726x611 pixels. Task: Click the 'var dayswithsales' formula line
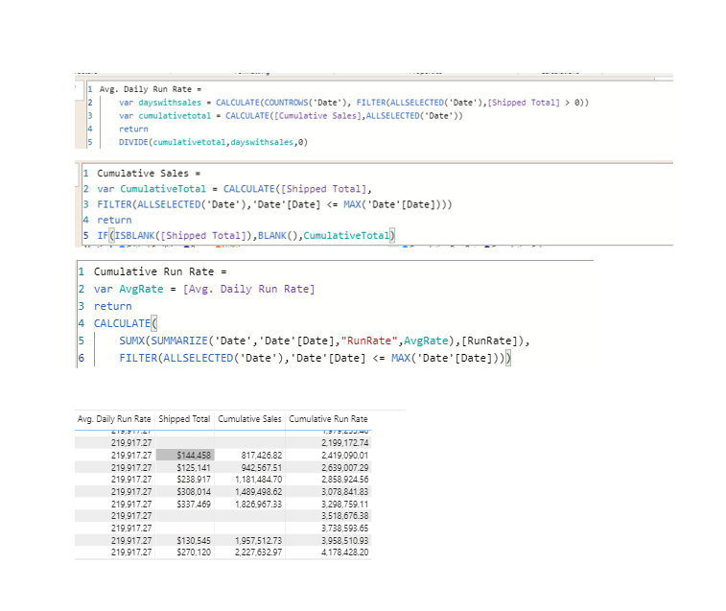click(354, 103)
